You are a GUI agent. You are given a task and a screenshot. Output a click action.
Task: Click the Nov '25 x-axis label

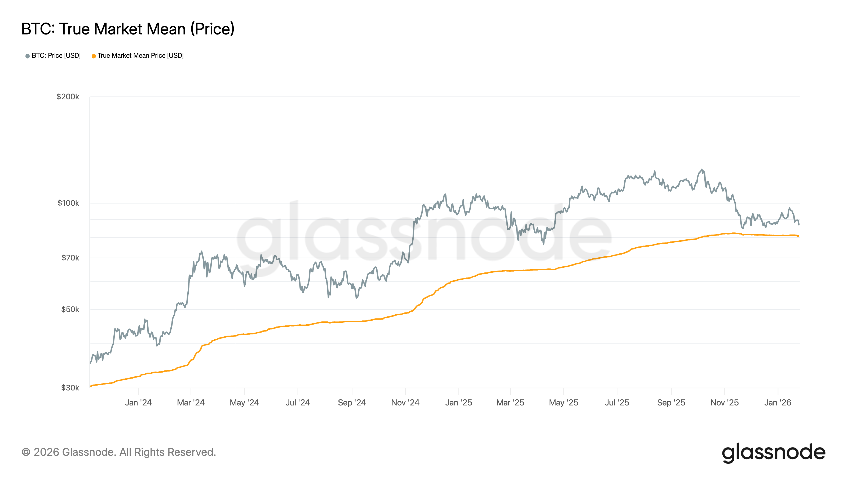(x=725, y=403)
